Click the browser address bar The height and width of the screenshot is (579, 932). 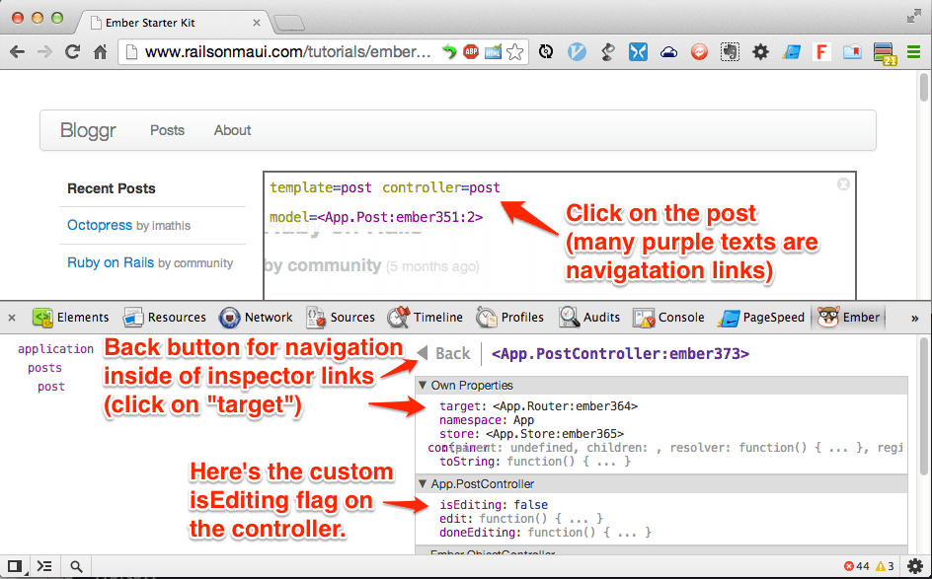(286, 52)
